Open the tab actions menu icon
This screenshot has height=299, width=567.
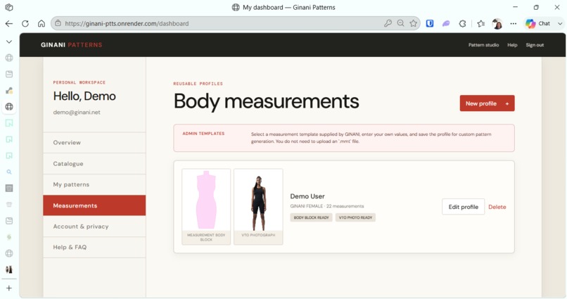click(x=9, y=7)
